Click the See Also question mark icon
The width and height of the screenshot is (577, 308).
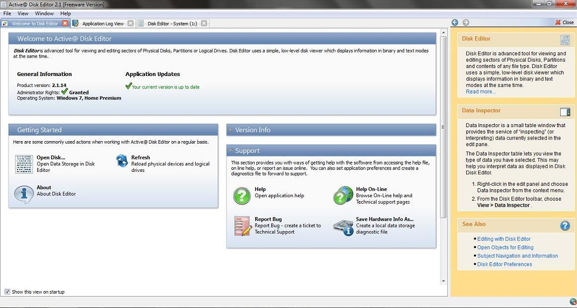[565, 225]
